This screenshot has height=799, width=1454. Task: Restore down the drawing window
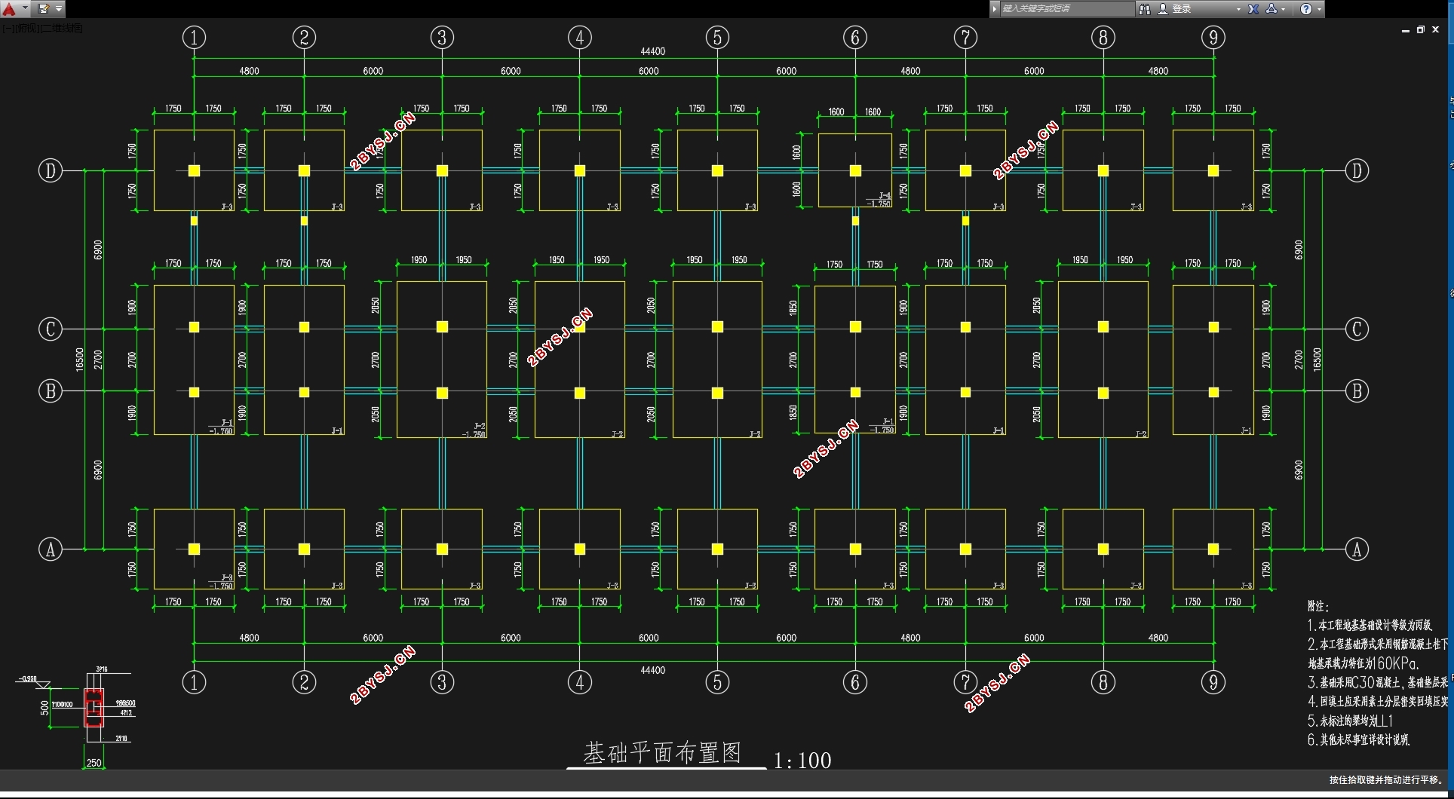pyautogui.click(x=1421, y=30)
